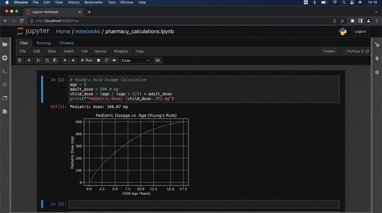The width and height of the screenshot is (382, 213).
Task: Open the Kernel menu
Action: tap(101, 51)
